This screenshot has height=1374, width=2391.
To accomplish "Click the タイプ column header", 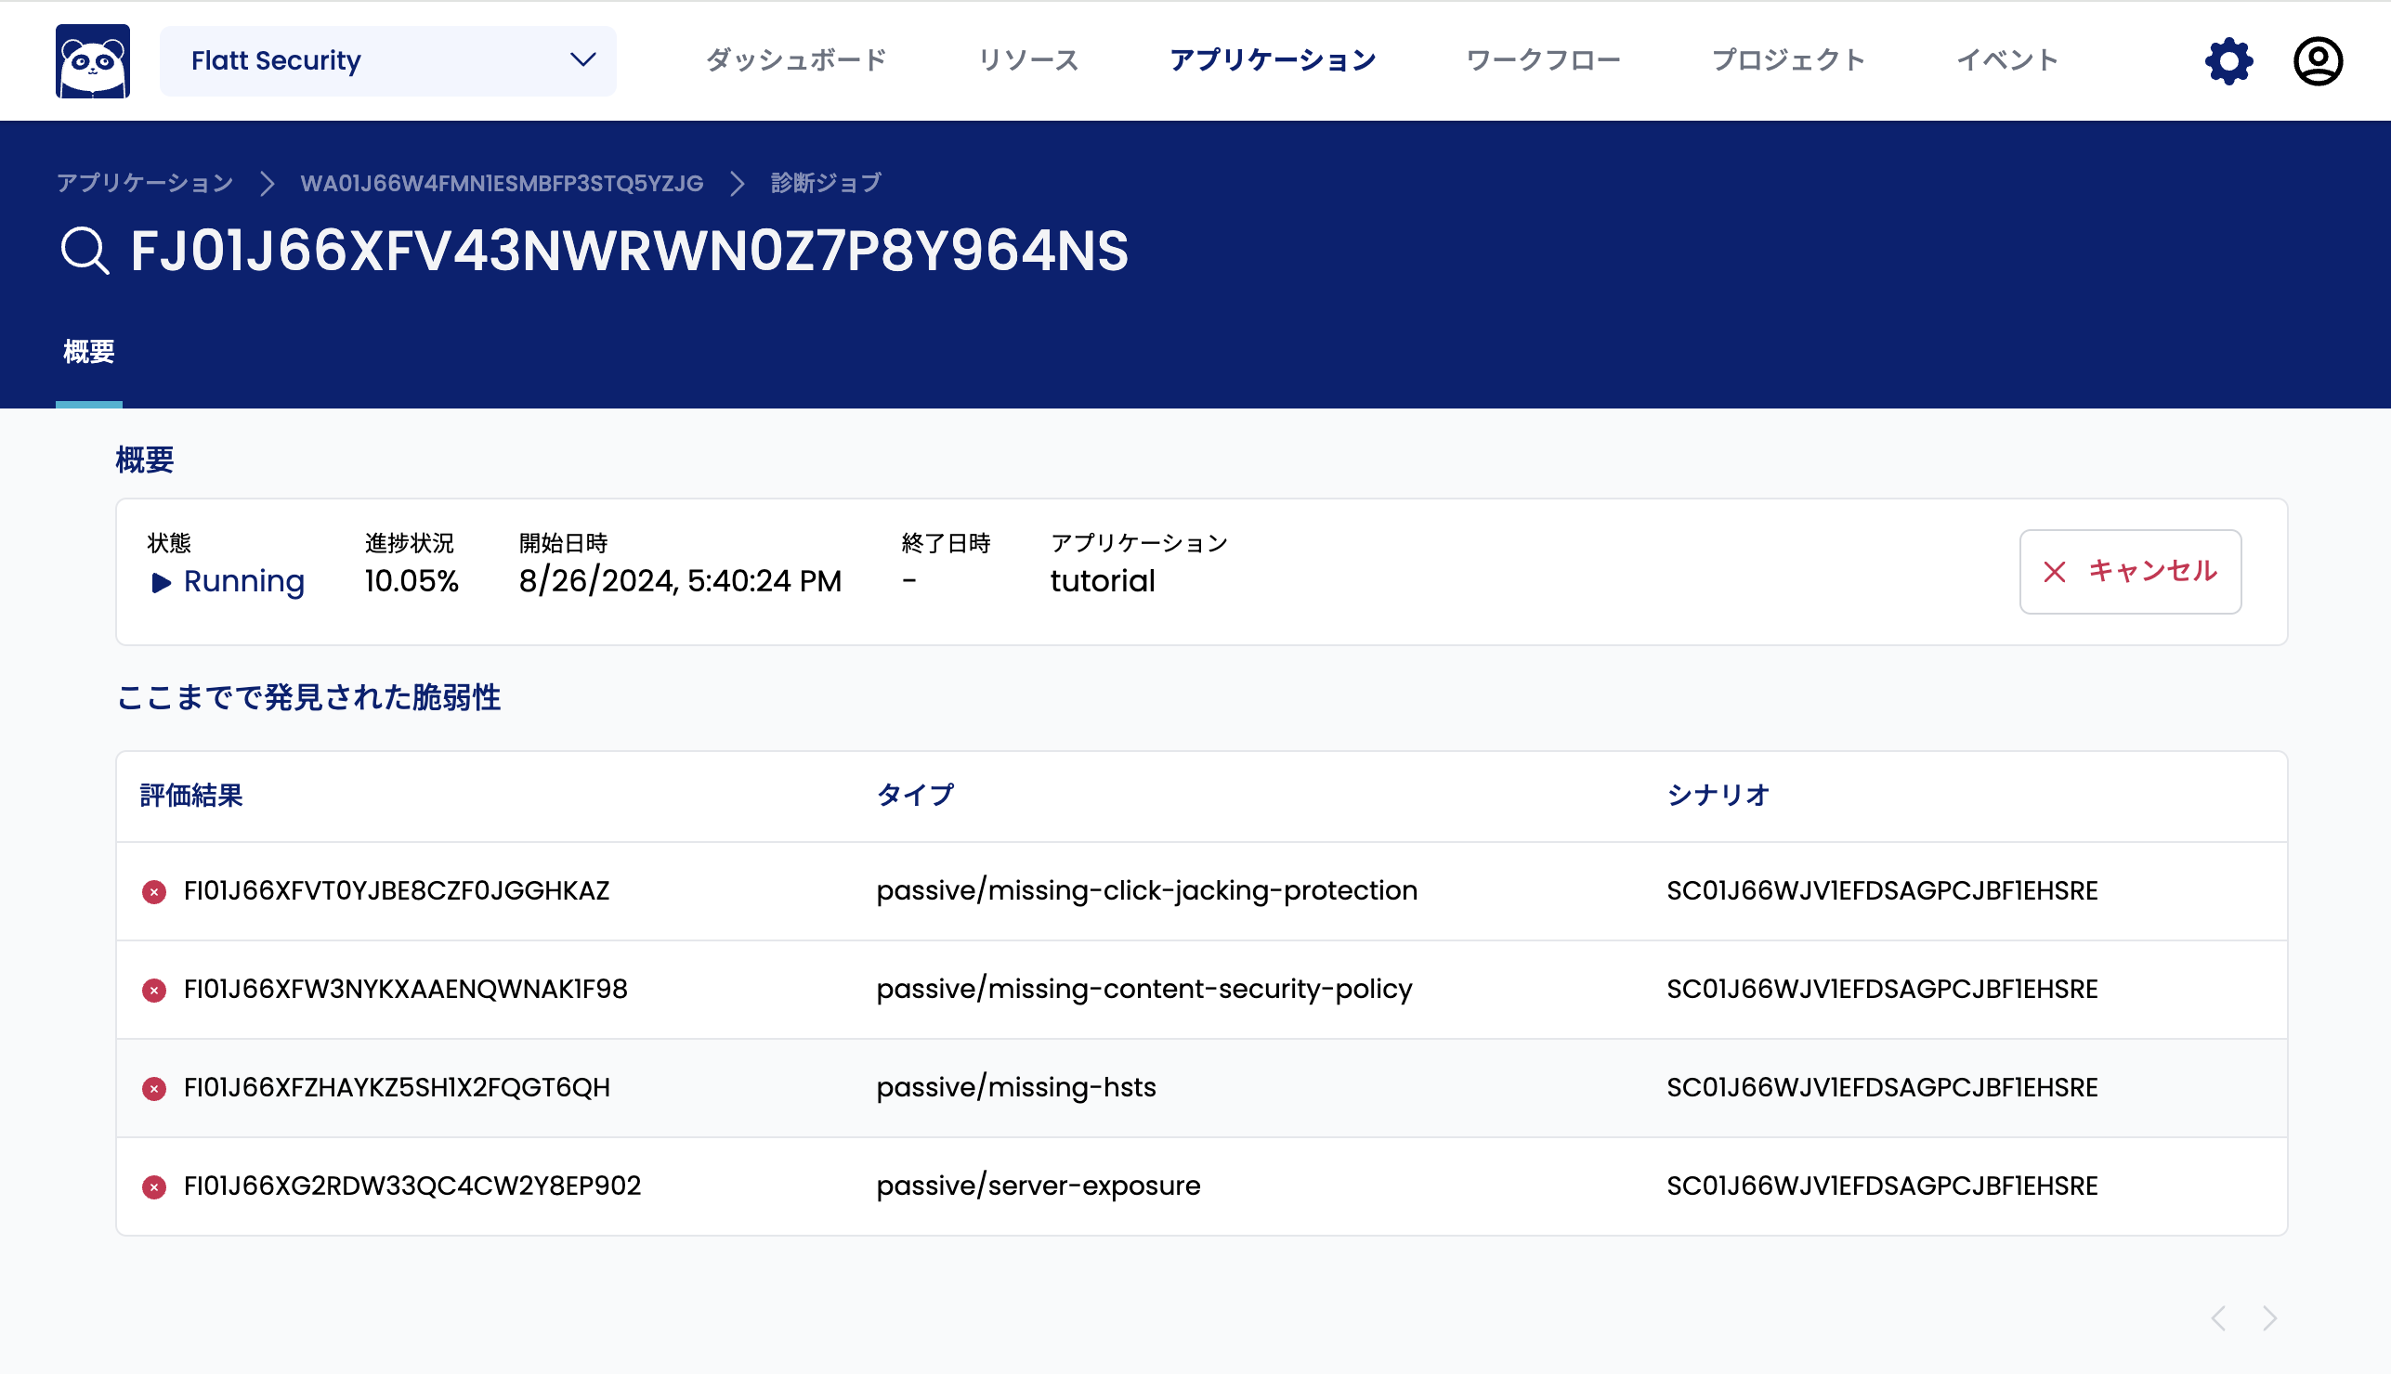I will [x=915, y=796].
